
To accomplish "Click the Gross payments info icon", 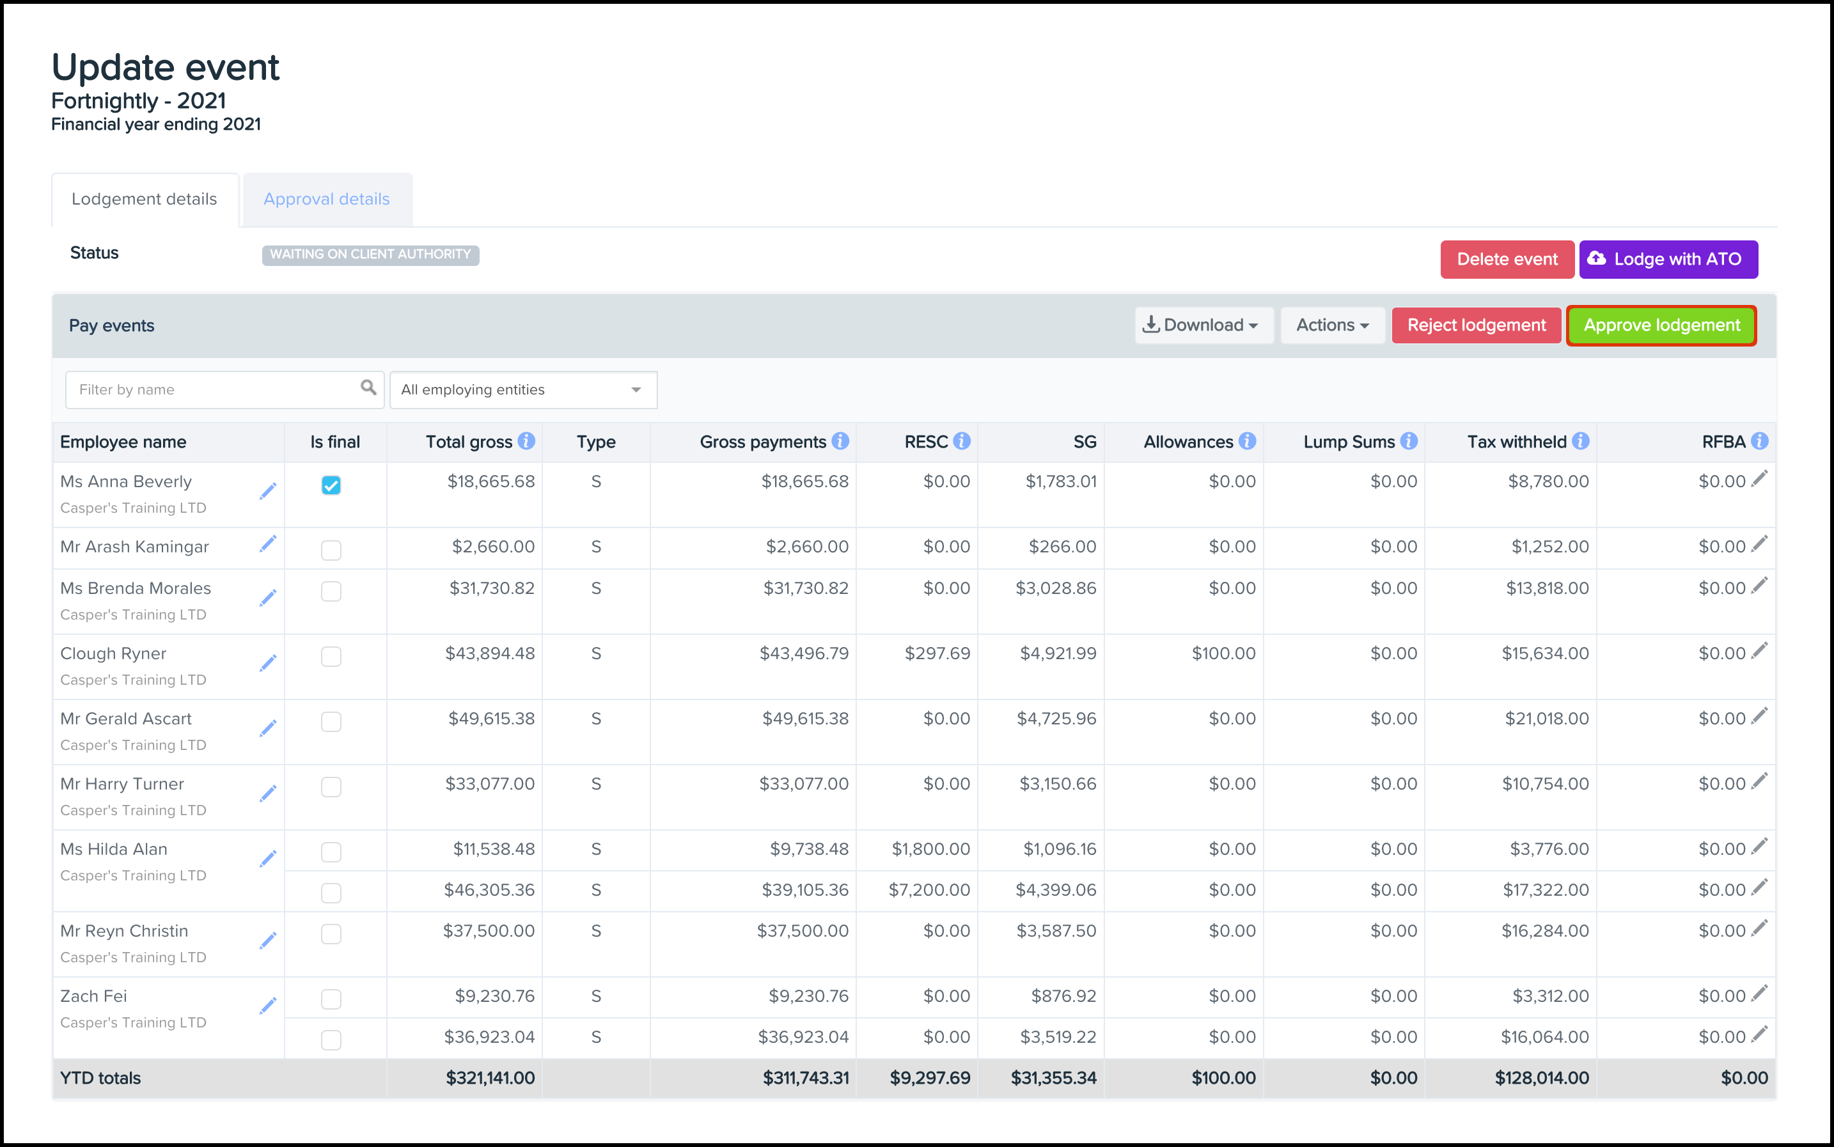I will [840, 442].
